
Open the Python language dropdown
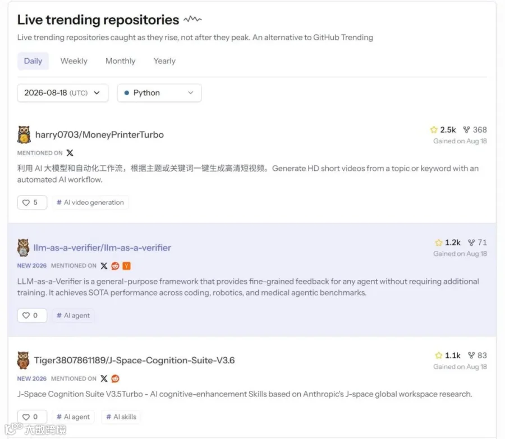pyautogui.click(x=159, y=93)
